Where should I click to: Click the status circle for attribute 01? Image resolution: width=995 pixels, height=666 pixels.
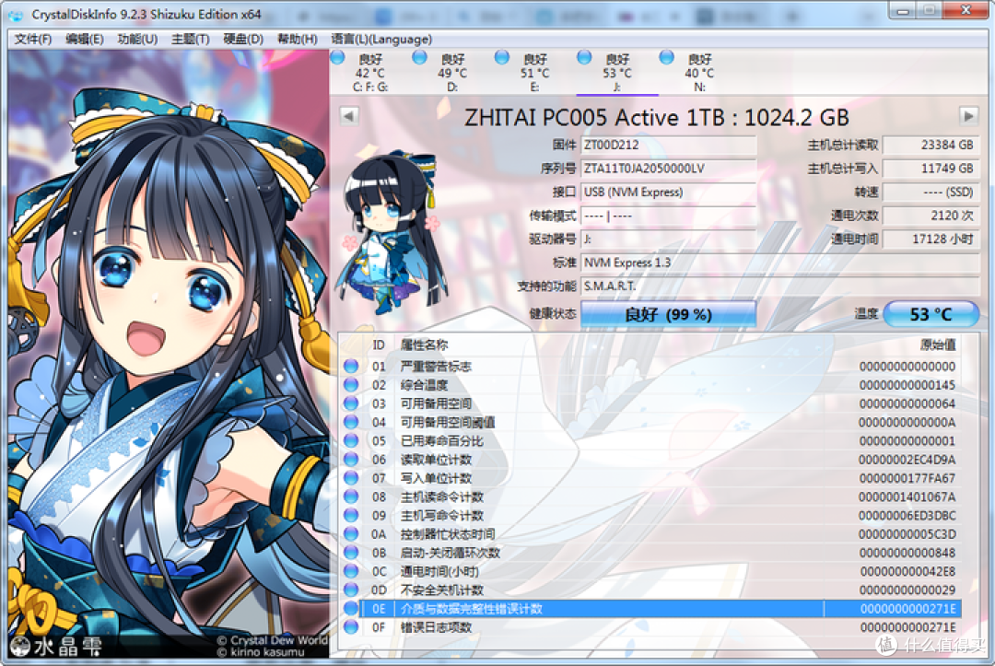(x=351, y=366)
